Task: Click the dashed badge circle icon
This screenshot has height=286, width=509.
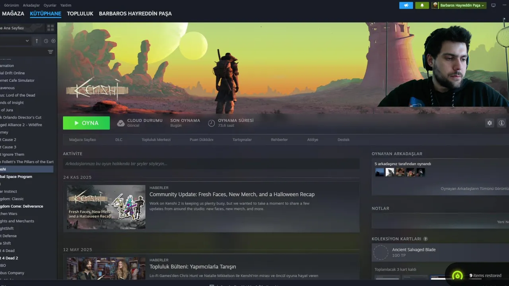Action: point(381,252)
